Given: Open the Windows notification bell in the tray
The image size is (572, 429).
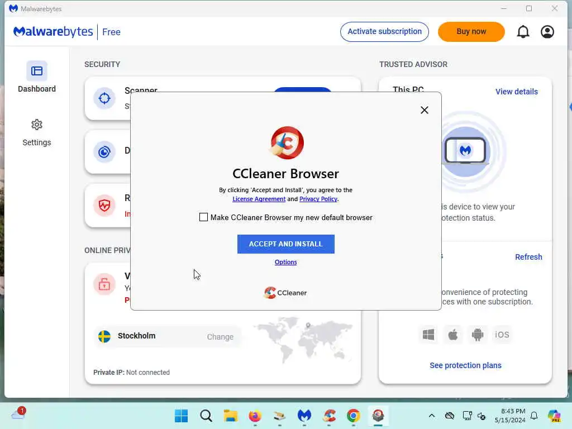Looking at the screenshot, I should click(x=534, y=416).
